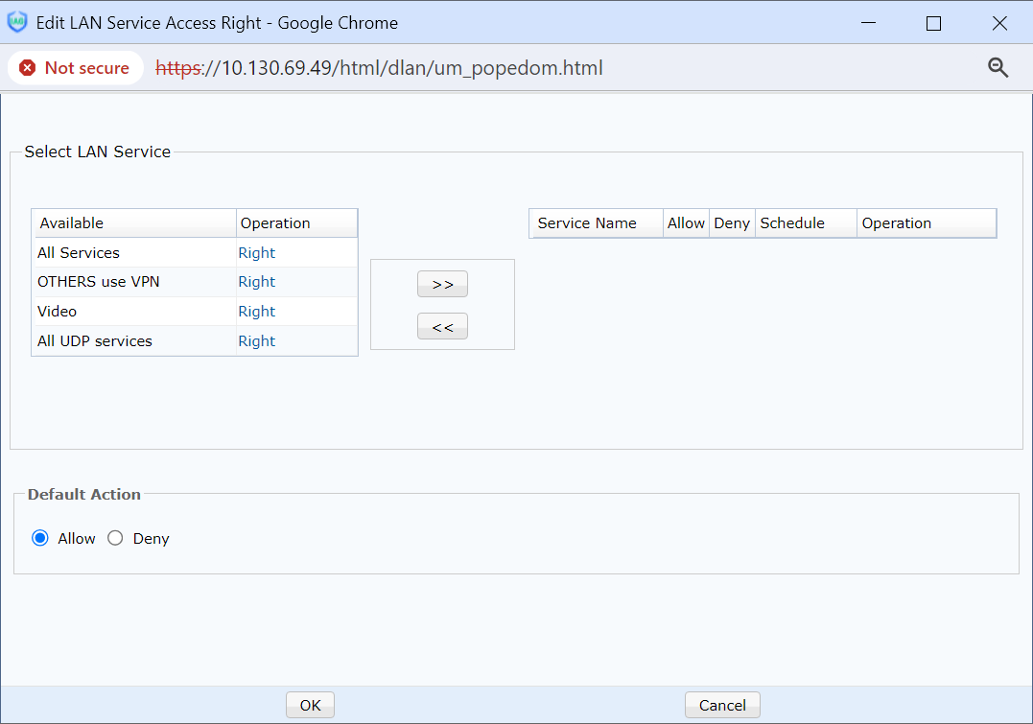Maximize the Chrome popup window
This screenshot has width=1033, height=724.
coord(933,23)
